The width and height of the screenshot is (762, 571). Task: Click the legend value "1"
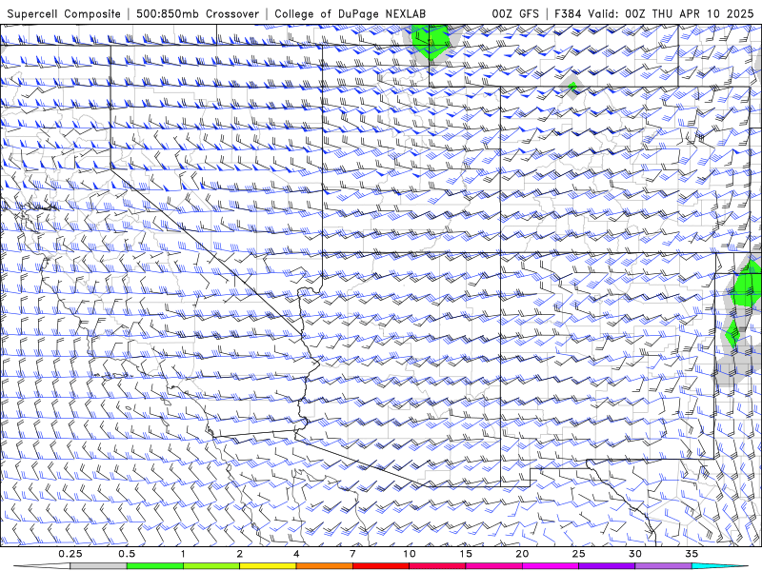click(183, 554)
